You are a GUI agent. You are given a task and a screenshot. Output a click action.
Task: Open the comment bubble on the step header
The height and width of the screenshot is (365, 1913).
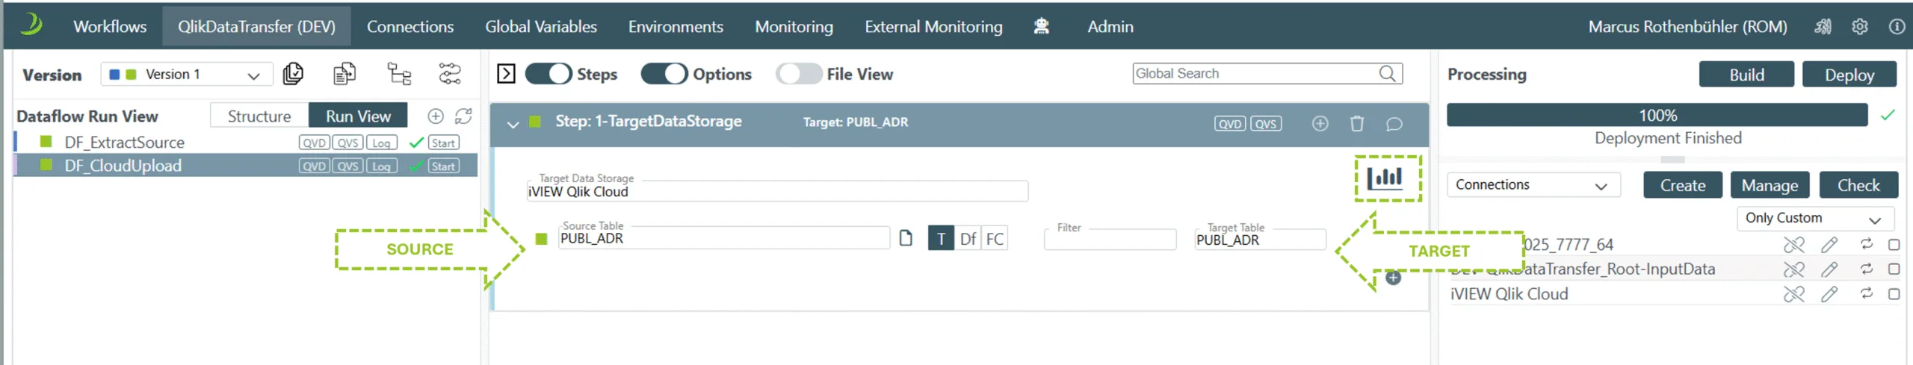tap(1394, 123)
